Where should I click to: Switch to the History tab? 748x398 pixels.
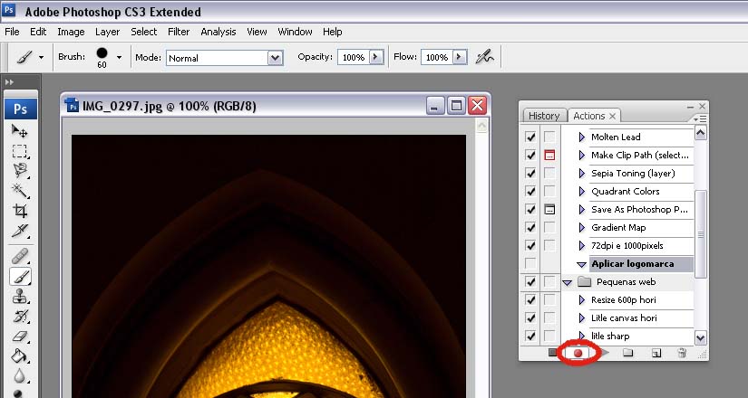(544, 116)
